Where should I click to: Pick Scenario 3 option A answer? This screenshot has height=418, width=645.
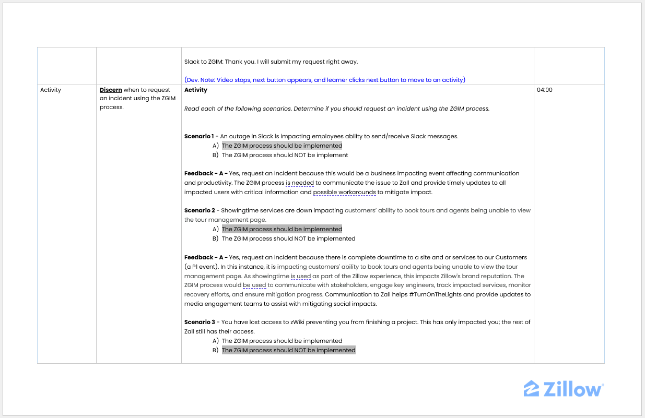coord(282,341)
